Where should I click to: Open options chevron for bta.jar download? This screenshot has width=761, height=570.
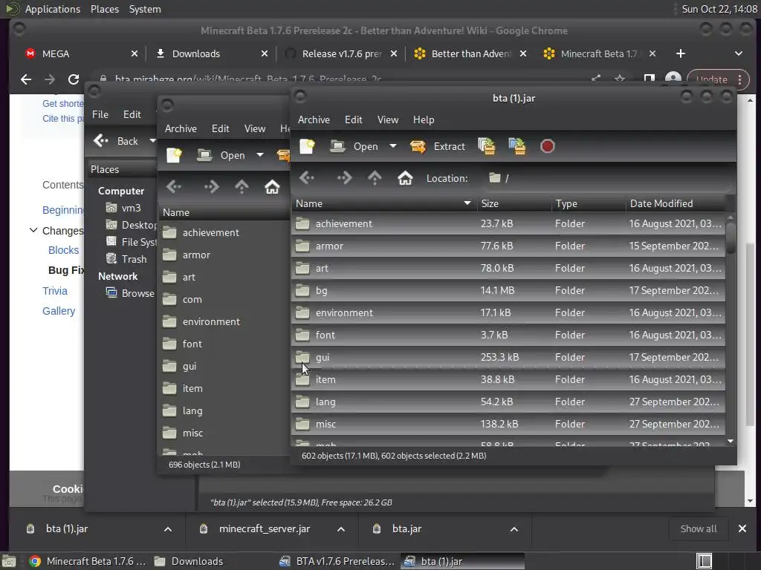pos(514,529)
